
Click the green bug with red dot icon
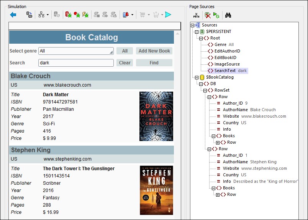pyautogui.click(x=77, y=15)
